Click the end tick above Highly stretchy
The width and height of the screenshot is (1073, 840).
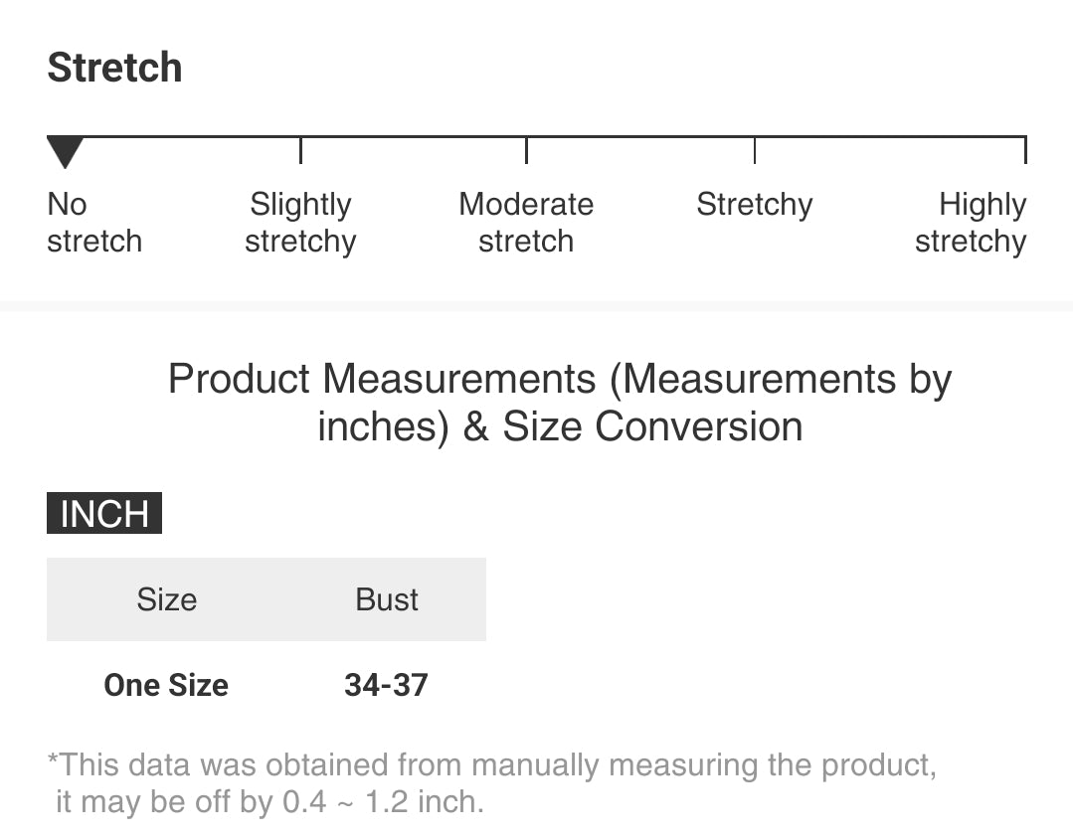(x=1024, y=150)
